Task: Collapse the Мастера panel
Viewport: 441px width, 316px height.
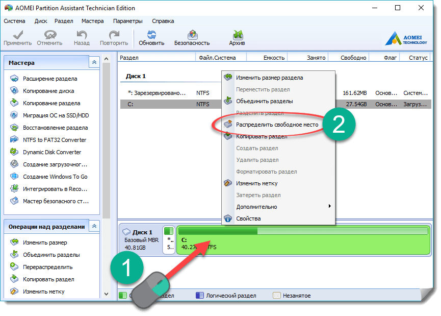Action: tap(94, 62)
